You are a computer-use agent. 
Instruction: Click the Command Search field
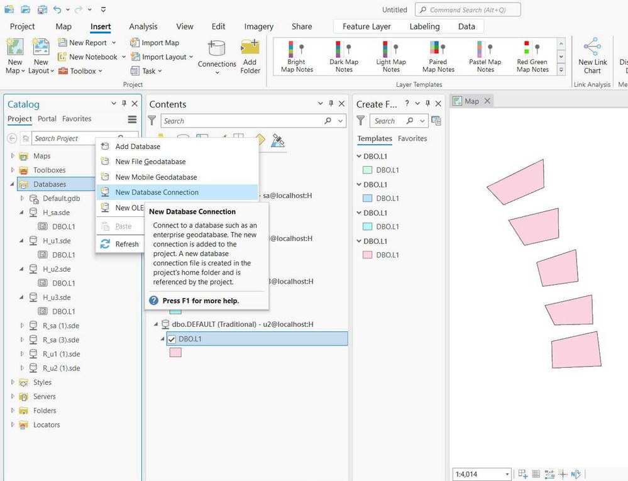(468, 9)
